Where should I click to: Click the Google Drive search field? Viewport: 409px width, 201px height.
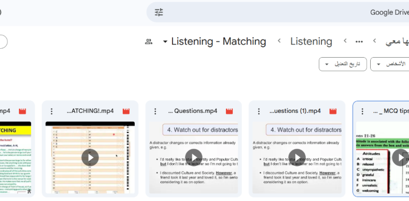pos(277,12)
